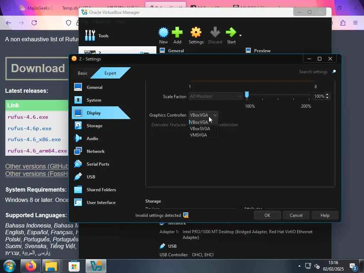Expand the Start button dropdown arrow

coord(240,36)
